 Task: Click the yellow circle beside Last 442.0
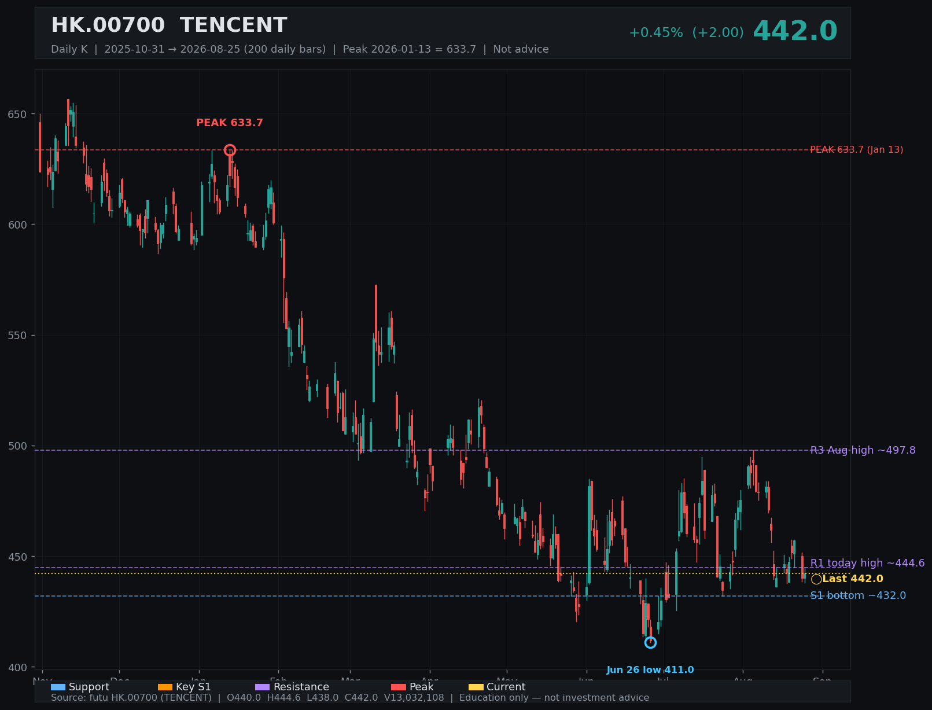[x=816, y=579]
